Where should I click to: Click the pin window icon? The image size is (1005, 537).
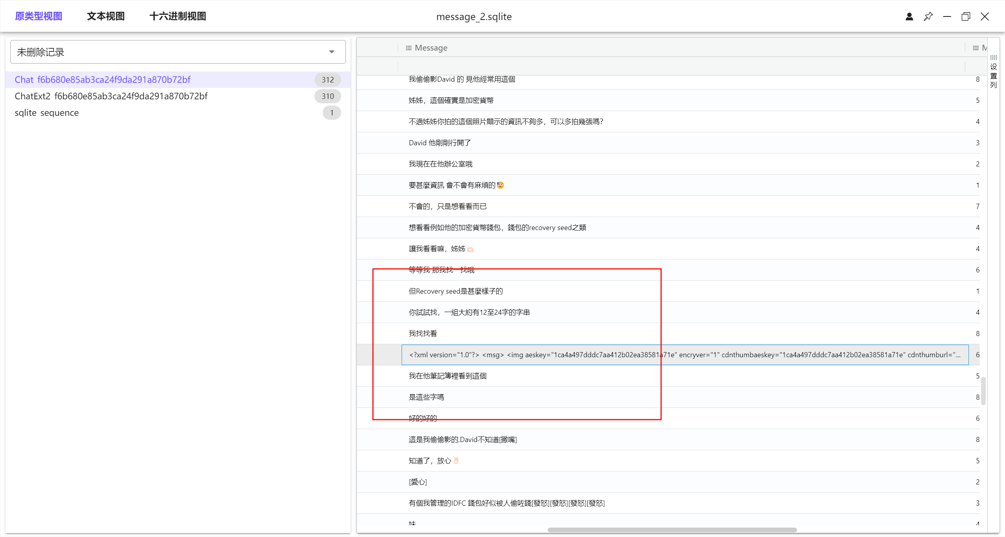click(928, 16)
